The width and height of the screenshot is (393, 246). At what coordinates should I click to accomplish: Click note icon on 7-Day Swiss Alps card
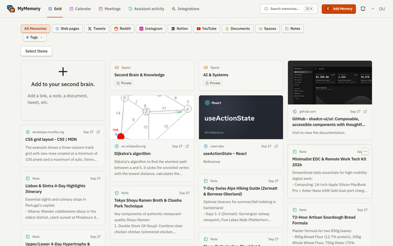coord(206,181)
